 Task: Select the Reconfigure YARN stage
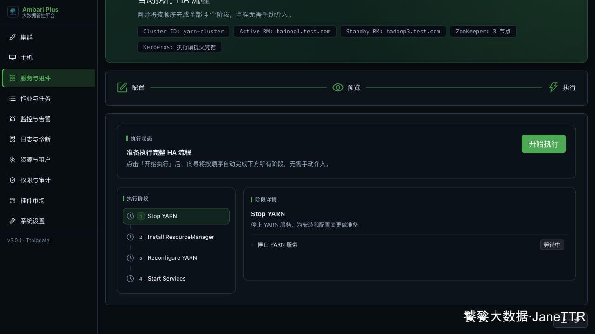point(176,258)
